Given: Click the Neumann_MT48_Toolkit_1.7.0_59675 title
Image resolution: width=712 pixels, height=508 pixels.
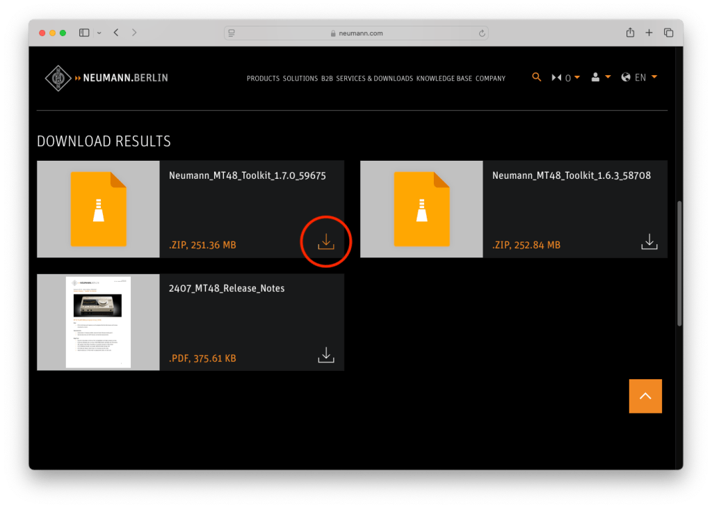Looking at the screenshot, I should pos(247,176).
